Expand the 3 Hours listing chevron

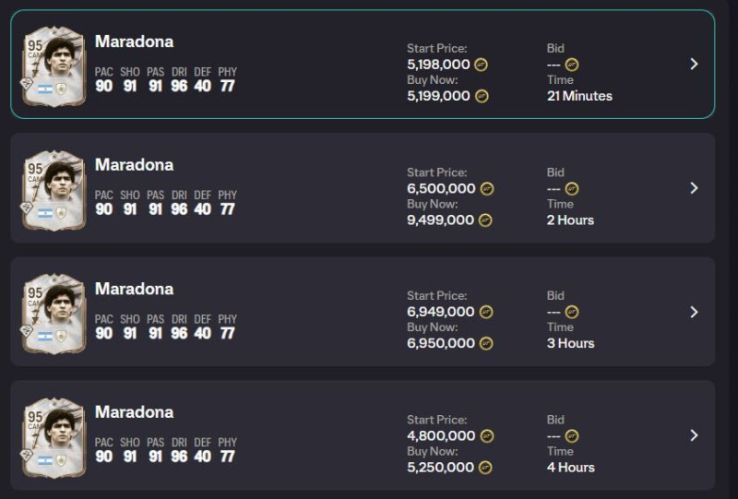tap(694, 312)
